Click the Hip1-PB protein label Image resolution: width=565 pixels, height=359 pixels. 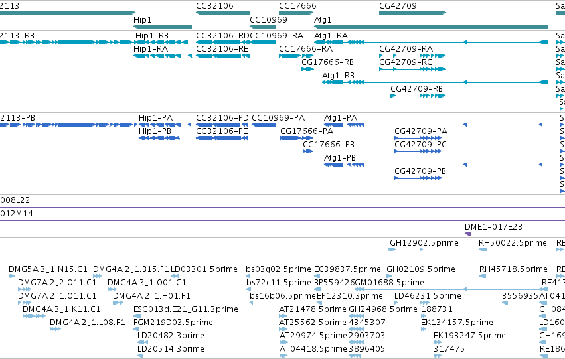tap(155, 131)
